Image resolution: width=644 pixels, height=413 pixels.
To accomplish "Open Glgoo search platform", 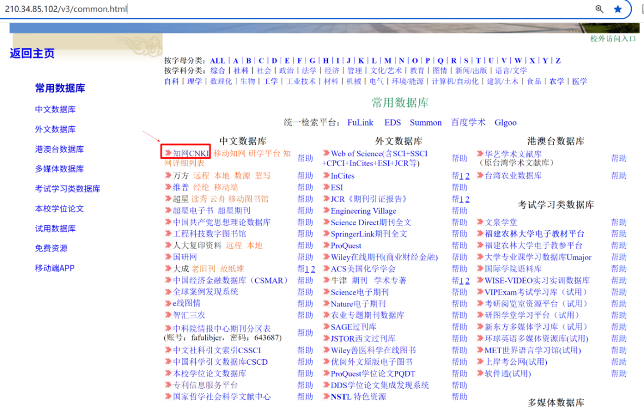I will (505, 122).
